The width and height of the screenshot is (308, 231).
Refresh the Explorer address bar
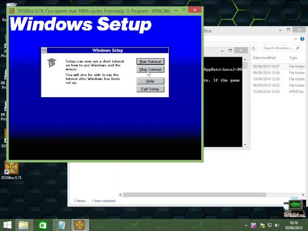254,48
